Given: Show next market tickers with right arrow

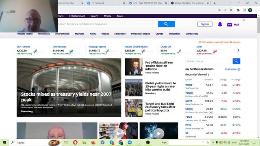Looking at the screenshot, I should point(238,50).
